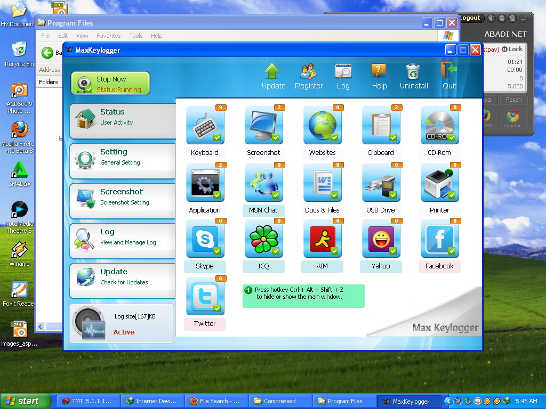Viewport: 546px width, 409px height.
Task: Open Edit menu in Program Files window
Action: pyautogui.click(x=63, y=36)
